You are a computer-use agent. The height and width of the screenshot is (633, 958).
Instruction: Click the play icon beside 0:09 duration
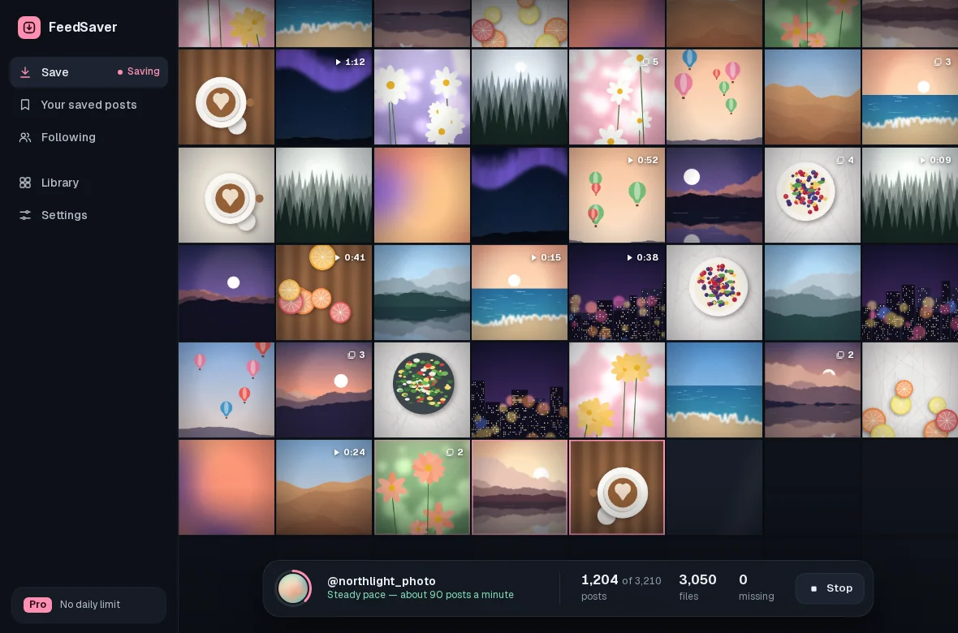922,160
